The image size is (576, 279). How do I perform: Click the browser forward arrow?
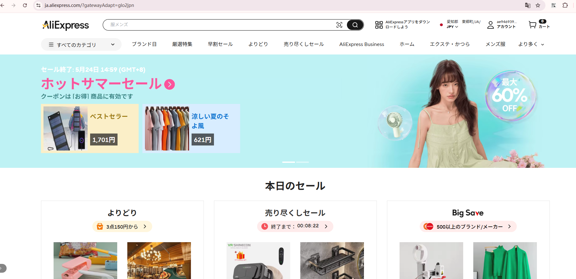[14, 5]
